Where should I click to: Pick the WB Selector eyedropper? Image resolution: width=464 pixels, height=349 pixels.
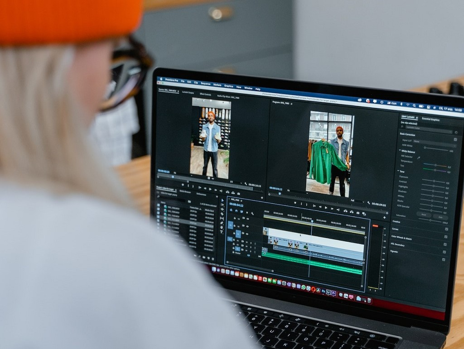(x=418, y=158)
